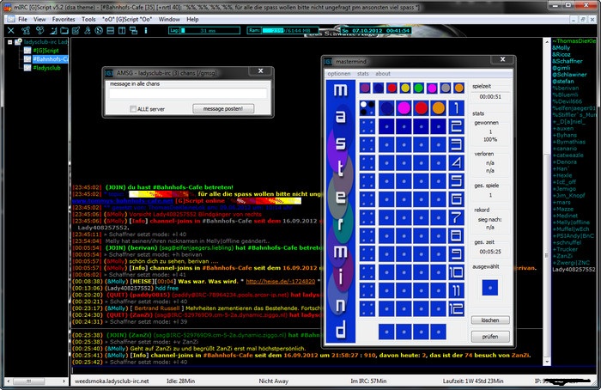The width and height of the screenshot is (601, 390).
Task: Cascade windows using the toolbar icon
Action: point(133,30)
